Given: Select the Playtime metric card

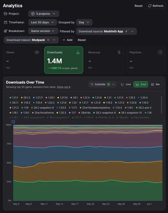Looking at the screenshot, I should [146, 60].
